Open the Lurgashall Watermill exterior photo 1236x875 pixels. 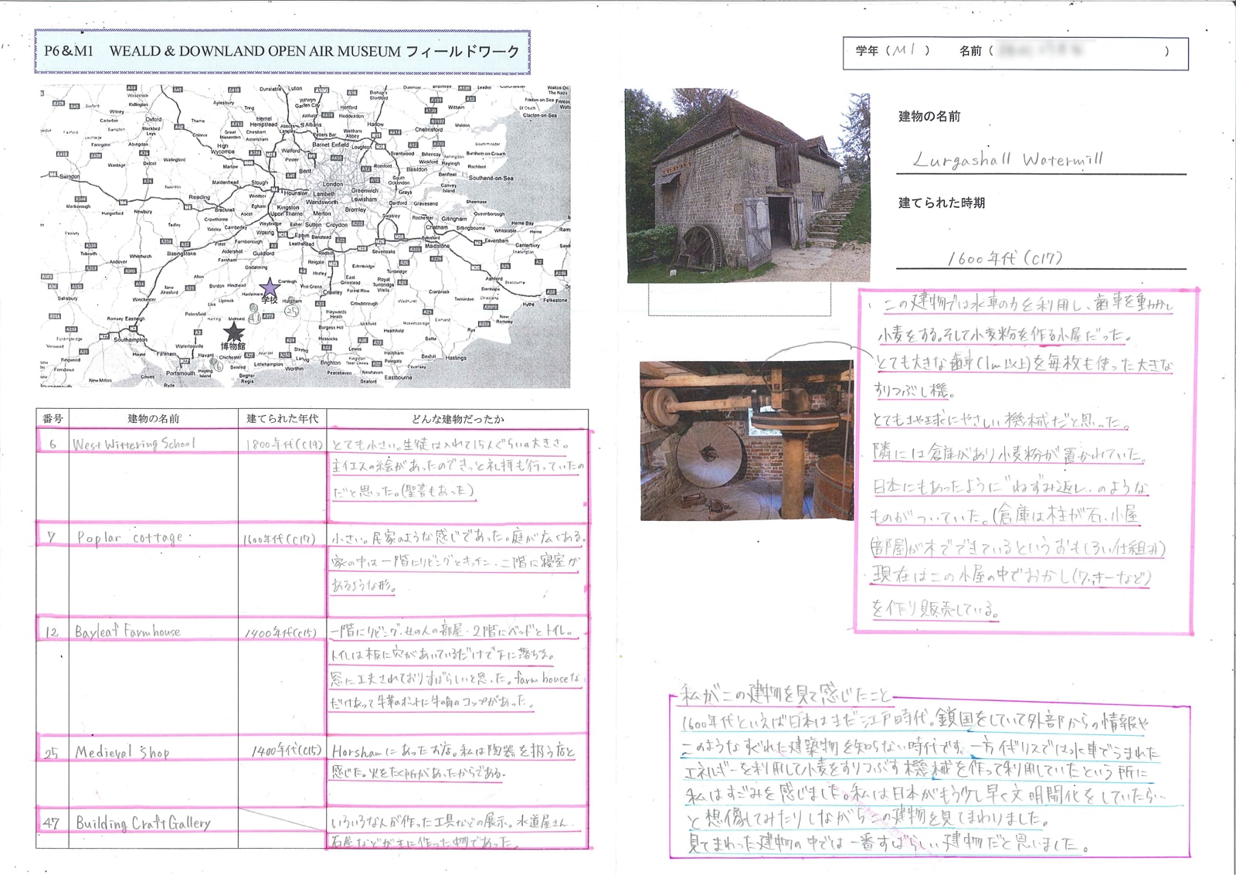[x=747, y=186]
